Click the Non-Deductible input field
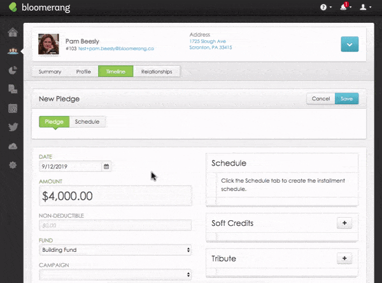The image size is (382, 283). [115, 225]
